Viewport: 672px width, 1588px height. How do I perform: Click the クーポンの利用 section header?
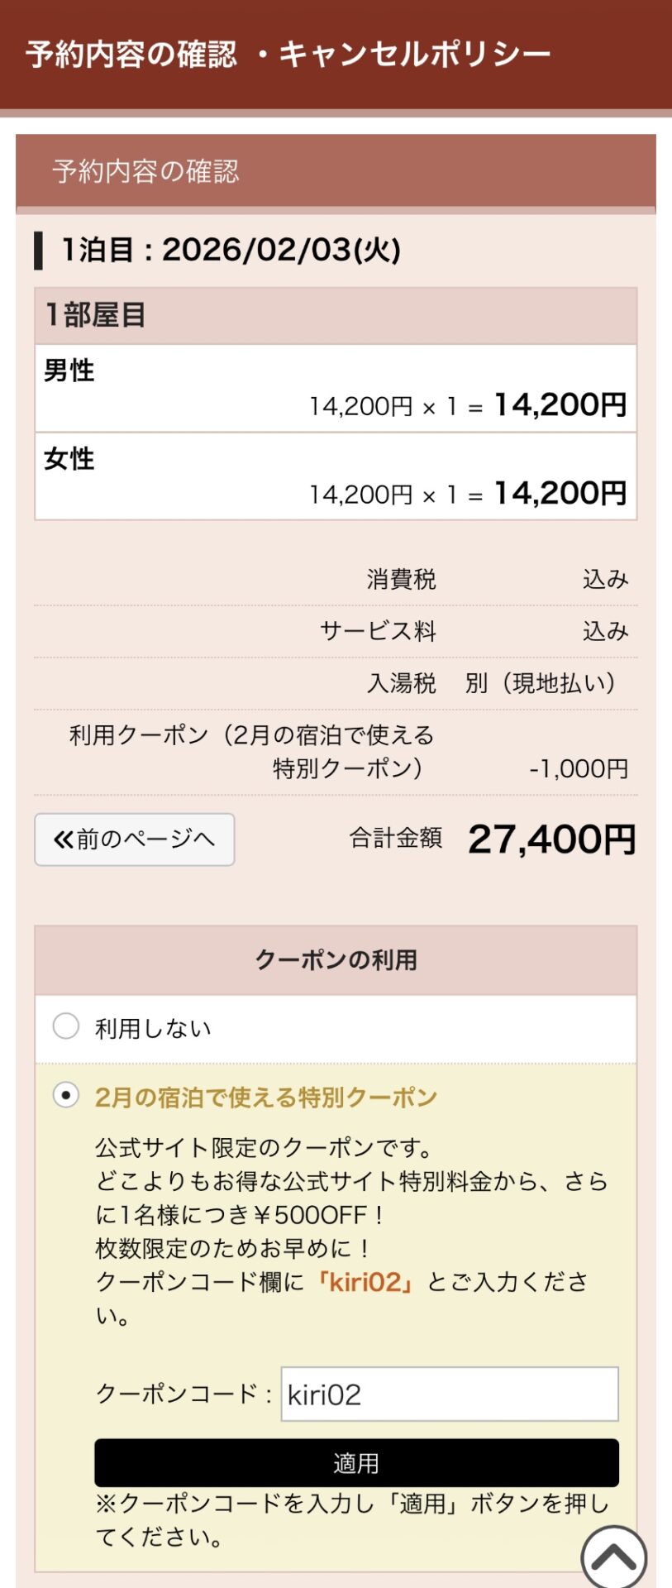(x=336, y=959)
